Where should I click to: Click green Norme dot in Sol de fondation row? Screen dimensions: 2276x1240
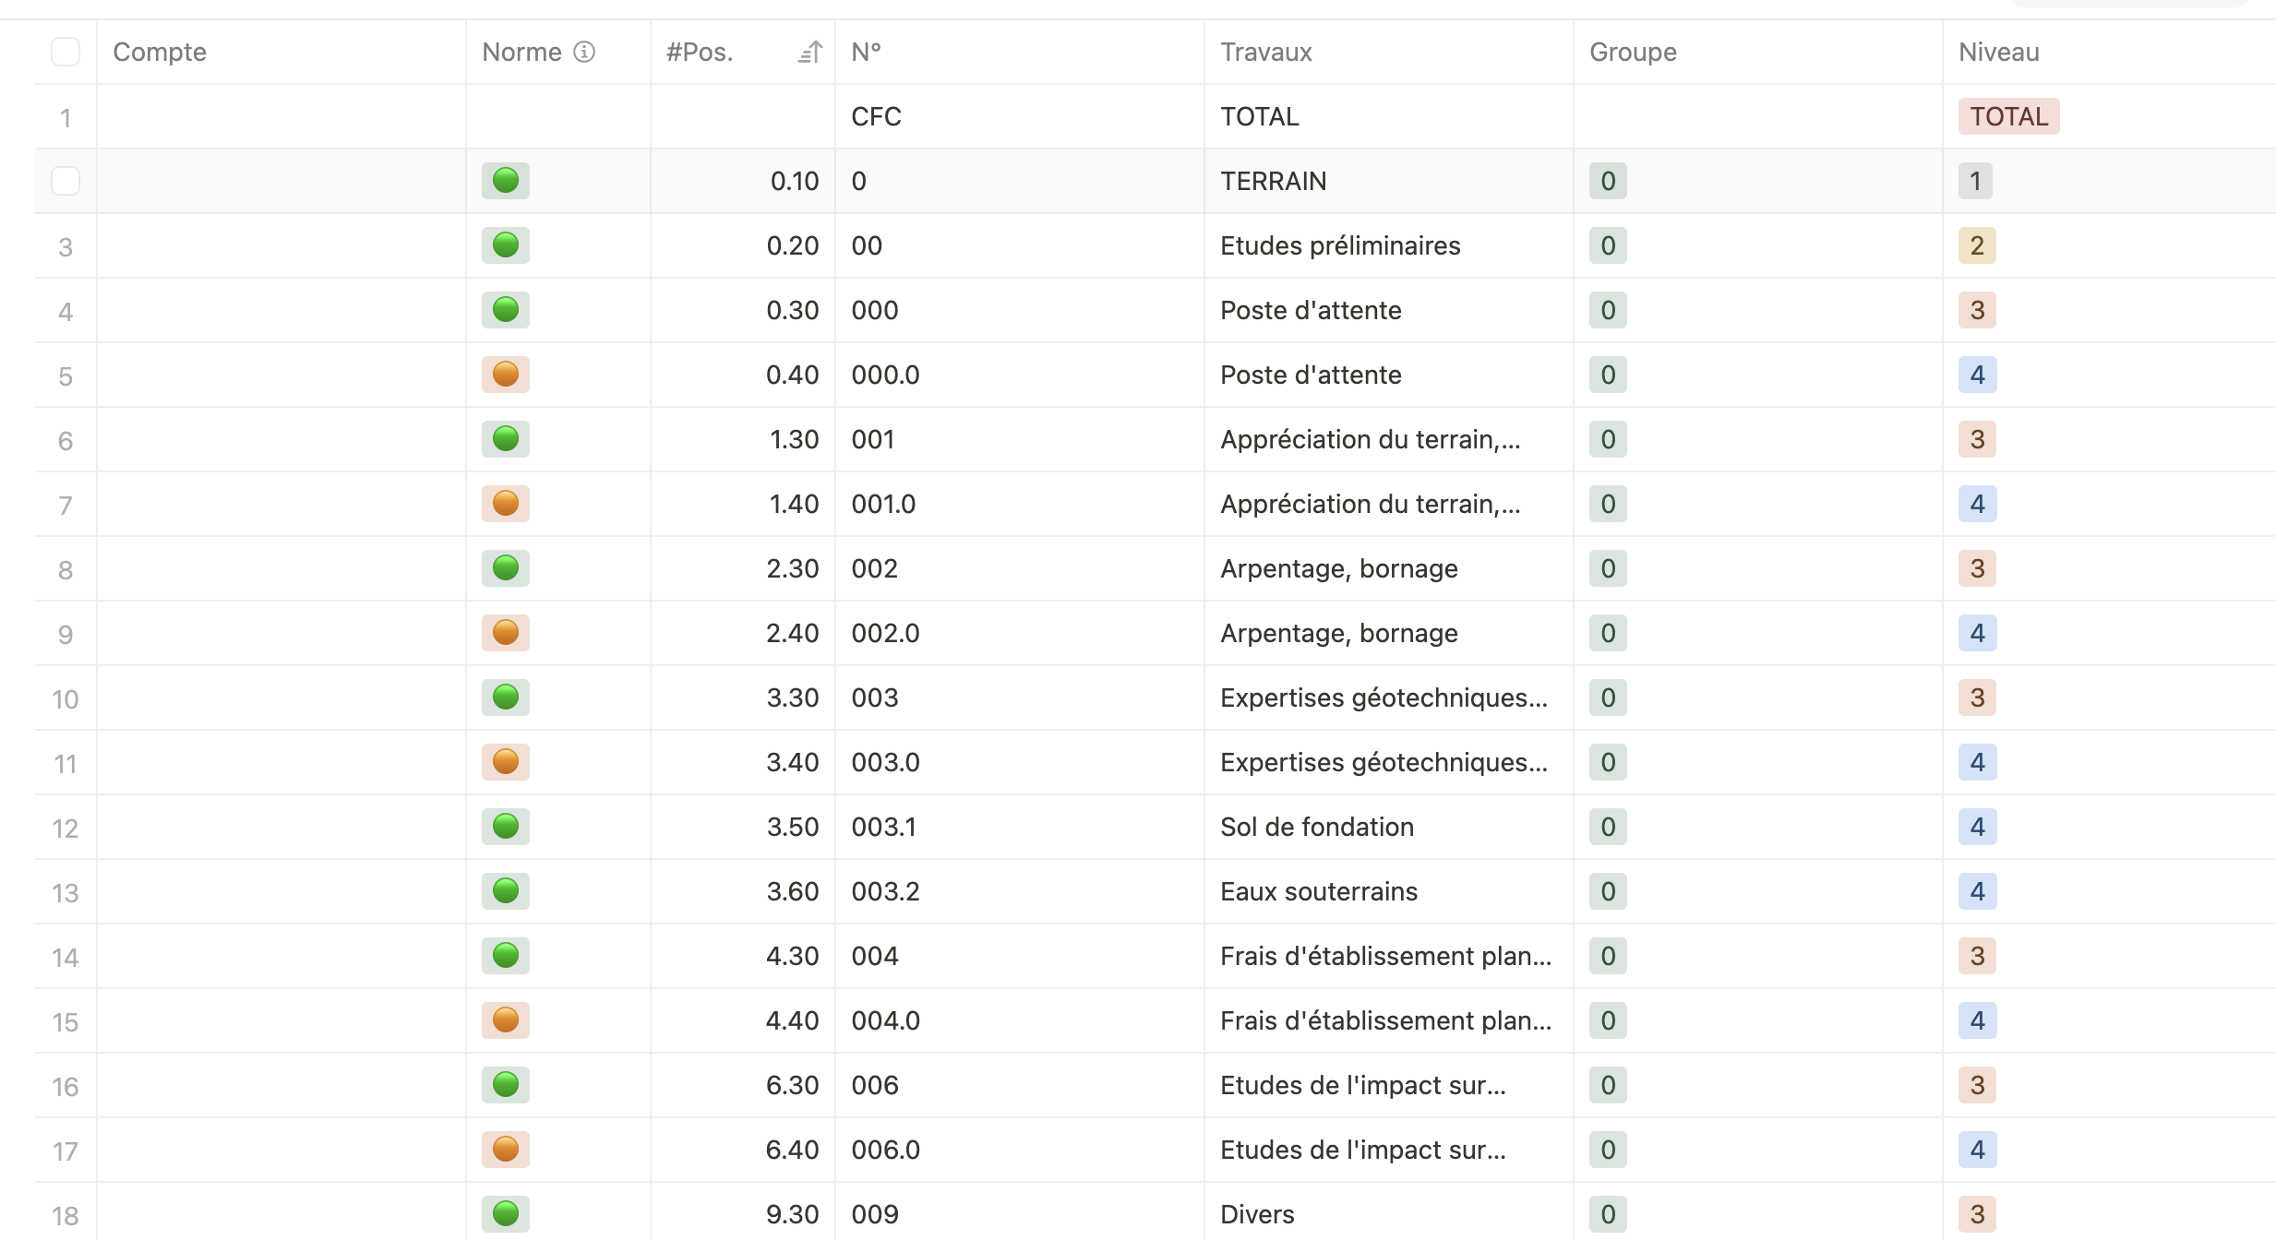[505, 827]
